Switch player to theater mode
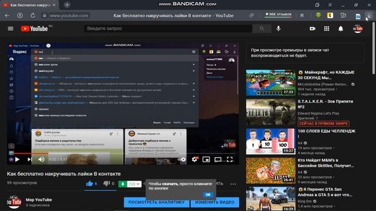 point(218,159)
